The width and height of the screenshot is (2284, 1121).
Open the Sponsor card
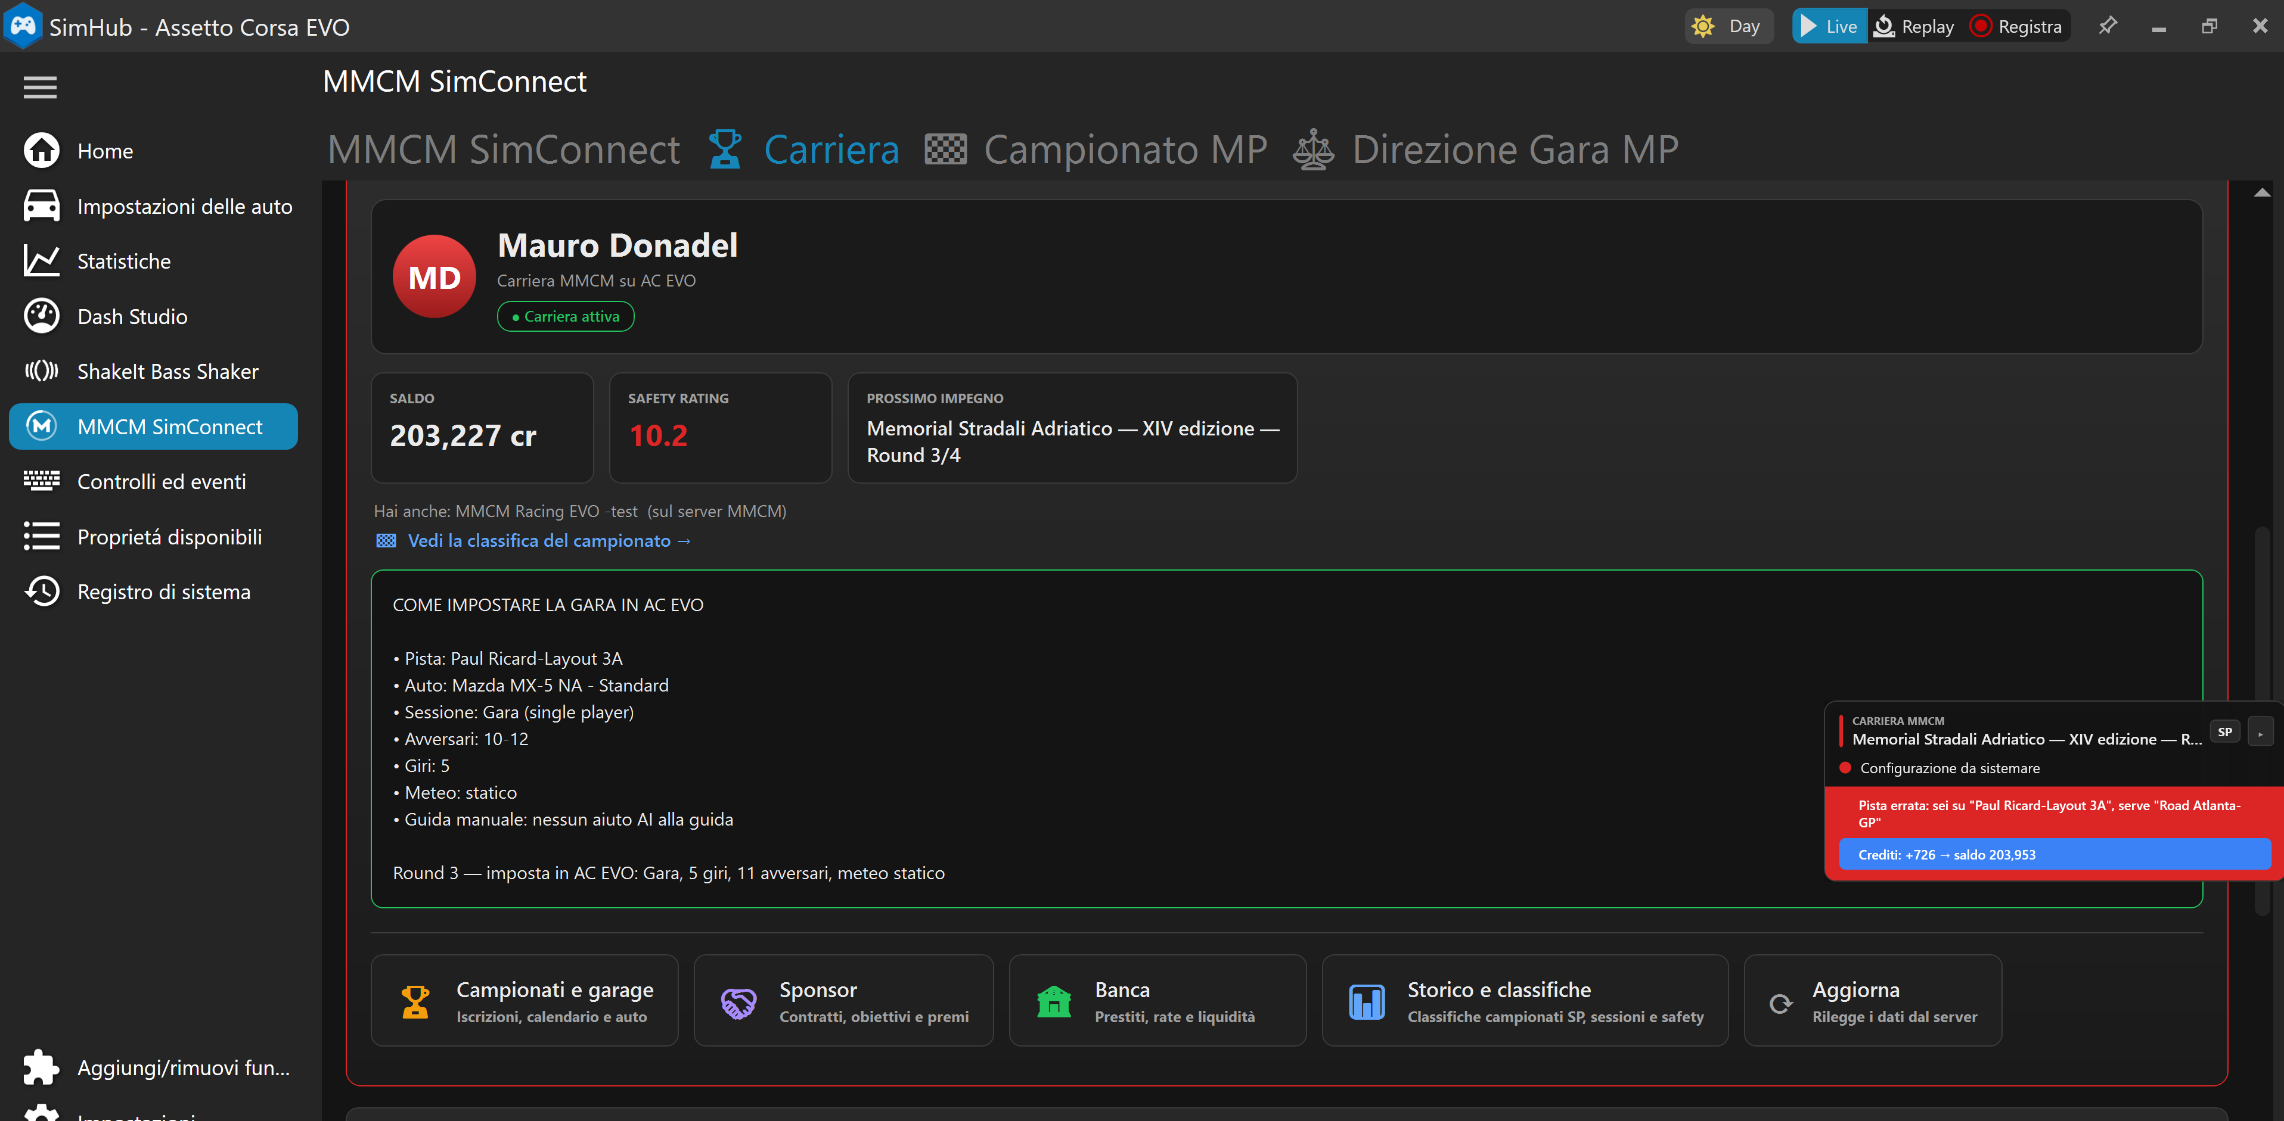843,1001
